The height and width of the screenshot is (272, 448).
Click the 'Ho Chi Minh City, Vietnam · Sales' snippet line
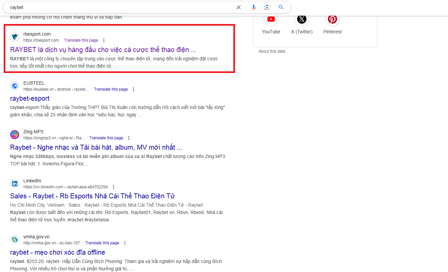[x=106, y=205]
